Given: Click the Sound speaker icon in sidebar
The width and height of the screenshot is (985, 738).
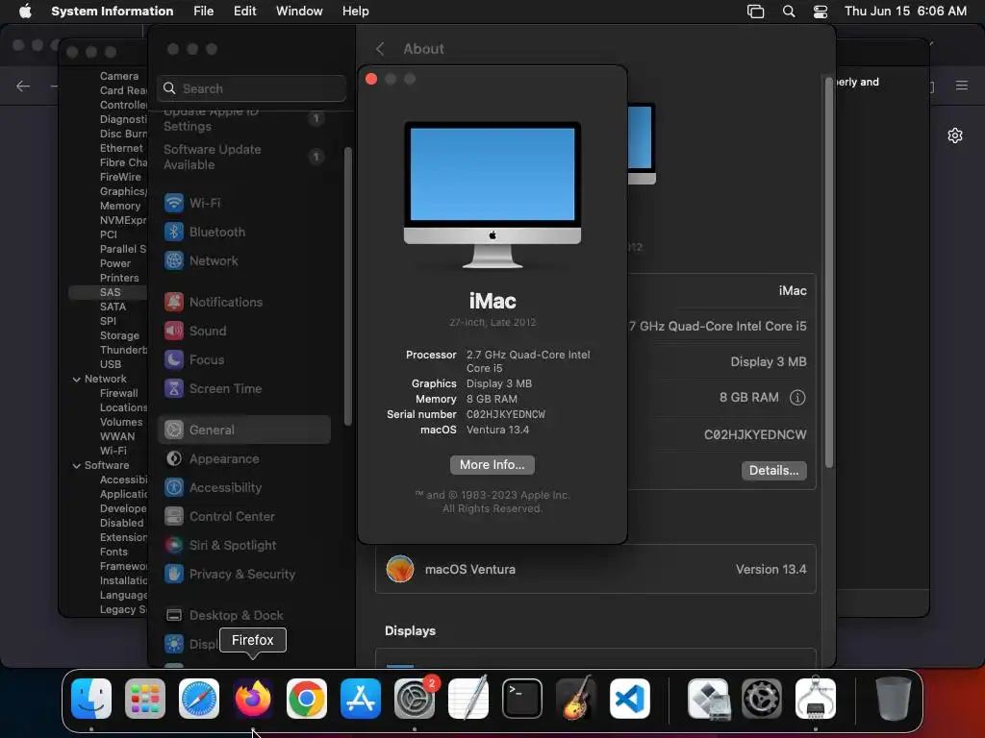Looking at the screenshot, I should point(174,332).
